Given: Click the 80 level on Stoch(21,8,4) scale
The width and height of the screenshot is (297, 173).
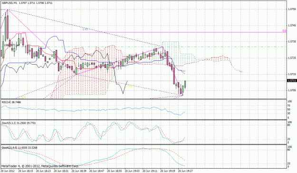Looking at the screenshot, I should coord(289,150).
